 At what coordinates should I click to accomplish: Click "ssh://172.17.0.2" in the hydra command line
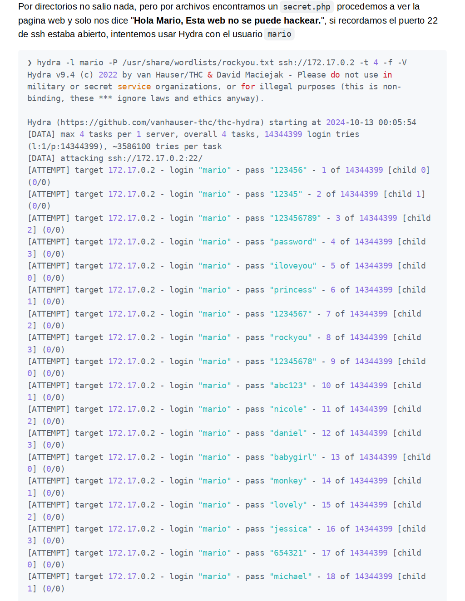click(317, 63)
